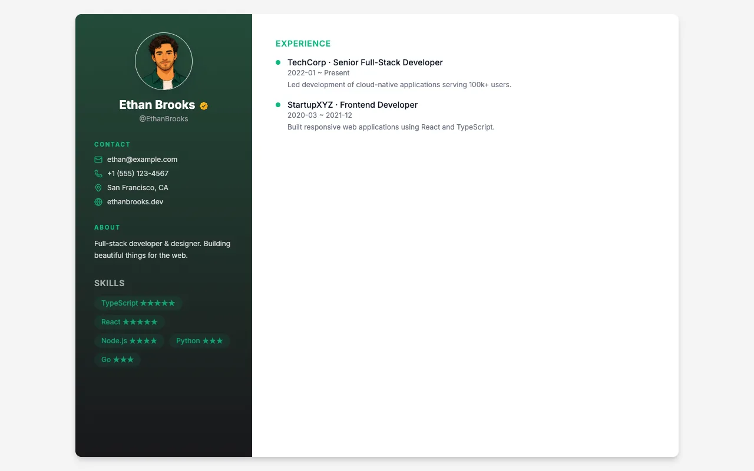
Task: Click the EXPERIENCE section heading
Action: (x=303, y=44)
